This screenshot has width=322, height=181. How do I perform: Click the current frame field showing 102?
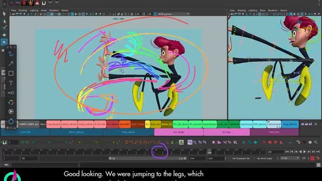point(275,152)
